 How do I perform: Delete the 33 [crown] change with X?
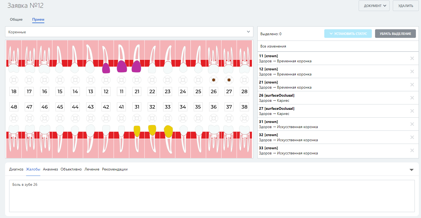click(412, 151)
